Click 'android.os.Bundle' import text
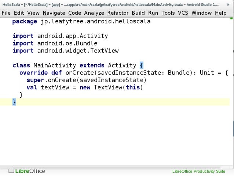The width and height of the screenshot is (234, 176). [x=67, y=43]
